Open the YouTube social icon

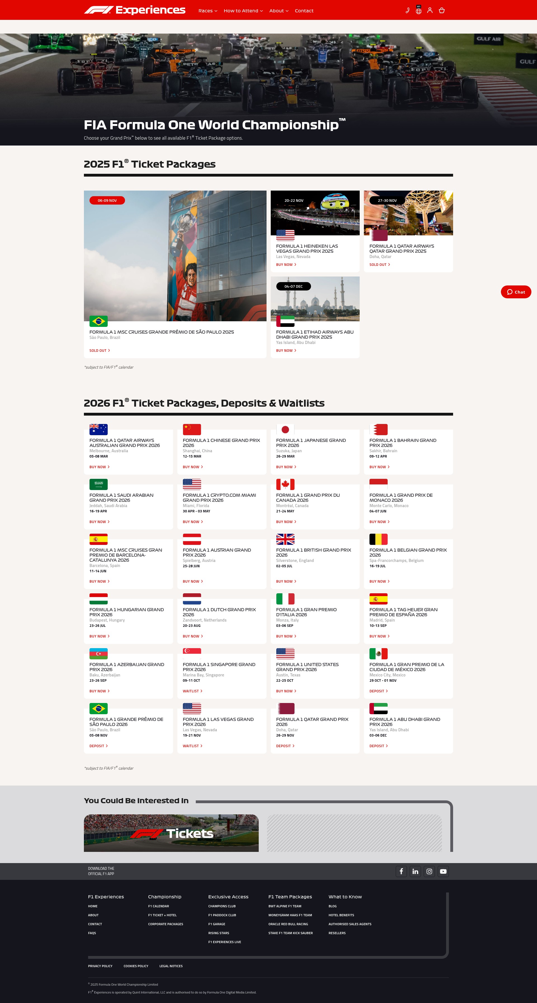point(443,871)
